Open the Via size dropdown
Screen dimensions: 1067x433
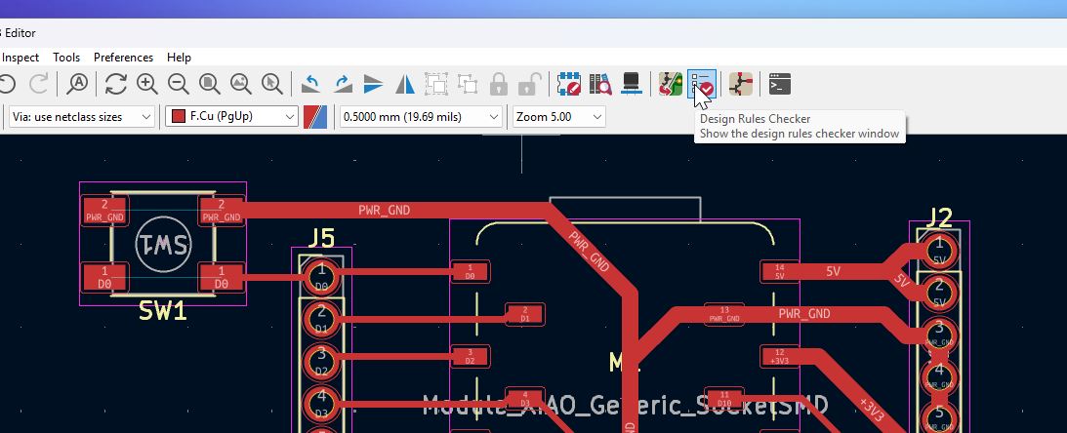[x=82, y=117]
